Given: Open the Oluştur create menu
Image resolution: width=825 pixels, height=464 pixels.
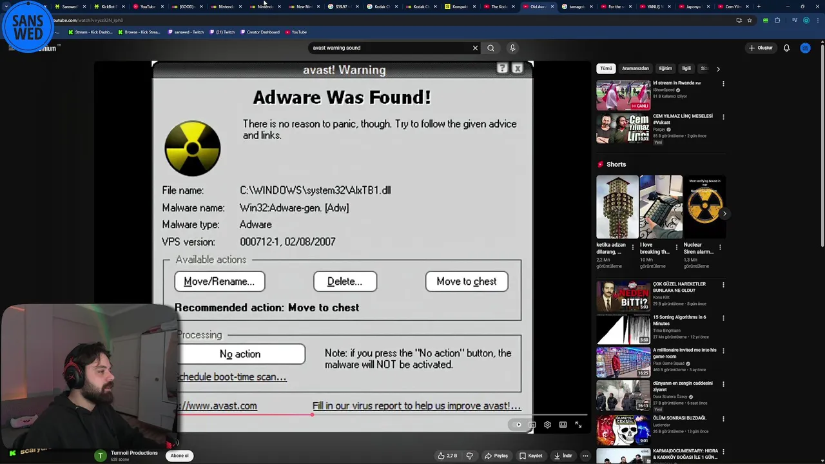Looking at the screenshot, I should (761, 48).
